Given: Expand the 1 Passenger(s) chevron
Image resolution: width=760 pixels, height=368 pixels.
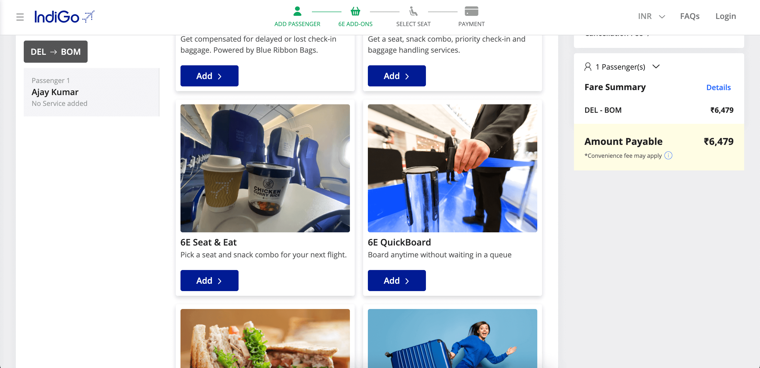Looking at the screenshot, I should click(655, 67).
